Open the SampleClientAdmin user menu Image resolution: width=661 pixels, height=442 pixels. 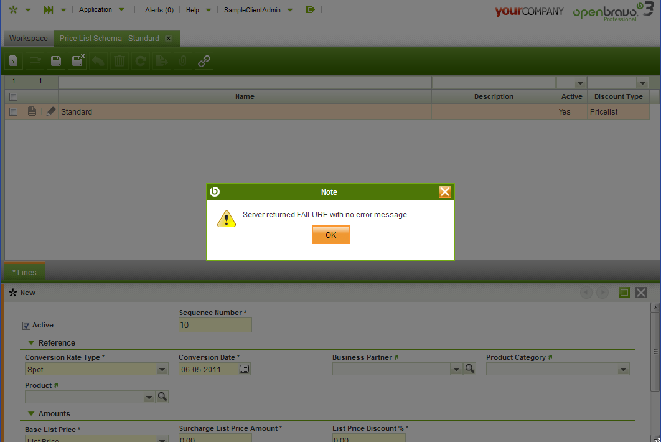click(258, 10)
